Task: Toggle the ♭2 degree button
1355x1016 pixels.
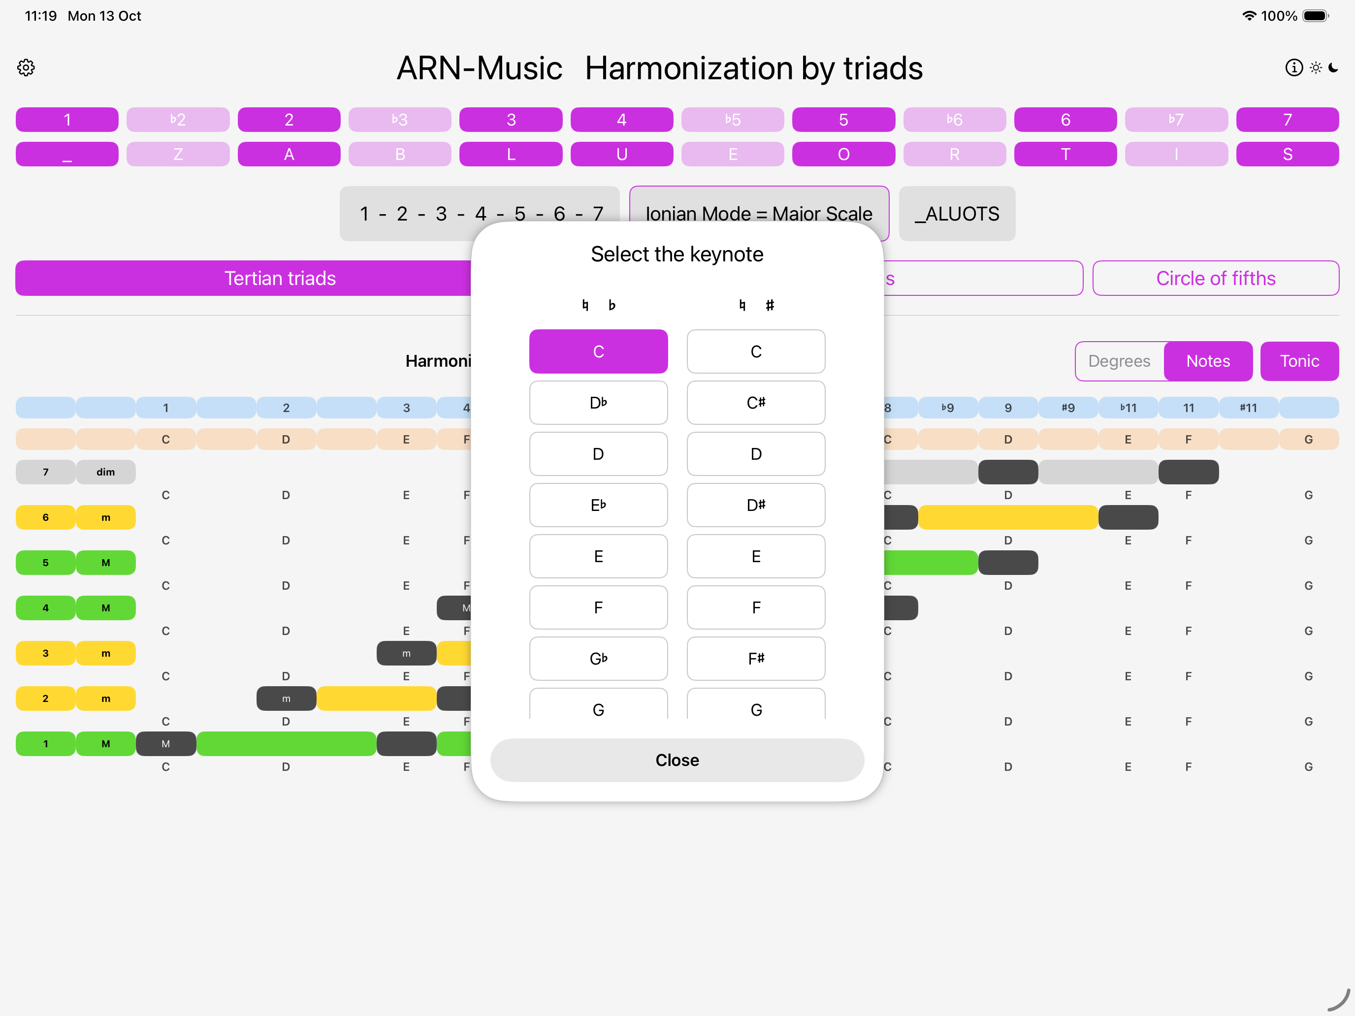Action: click(178, 120)
